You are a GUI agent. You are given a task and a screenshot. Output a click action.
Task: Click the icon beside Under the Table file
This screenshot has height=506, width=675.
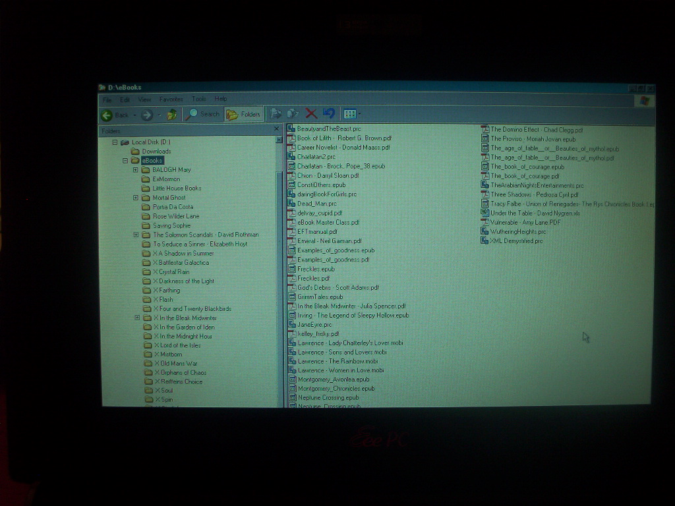pos(484,213)
